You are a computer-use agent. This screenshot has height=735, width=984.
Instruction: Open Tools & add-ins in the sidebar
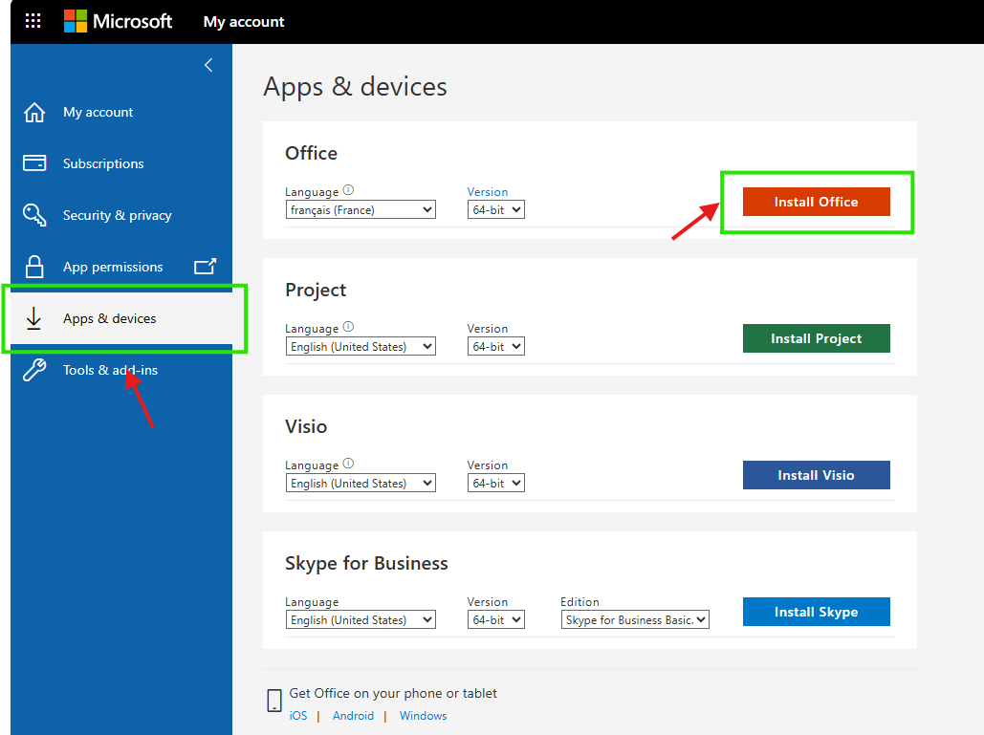click(x=121, y=370)
